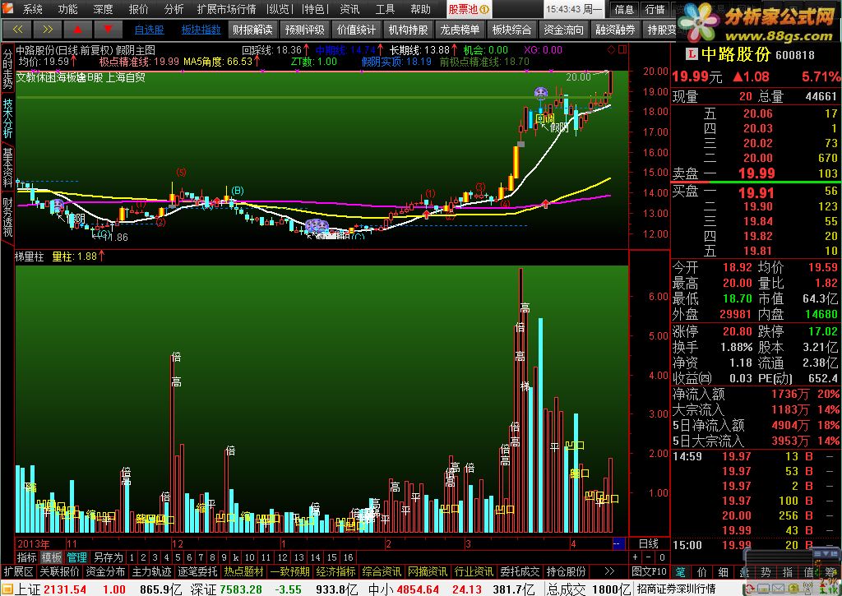Open the 系统 menu
The image size is (842, 596).
click(x=32, y=9)
